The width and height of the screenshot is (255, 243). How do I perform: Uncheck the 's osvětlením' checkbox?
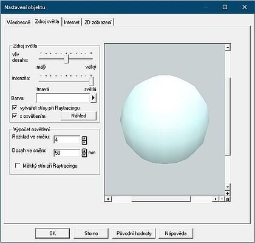tap(15, 116)
